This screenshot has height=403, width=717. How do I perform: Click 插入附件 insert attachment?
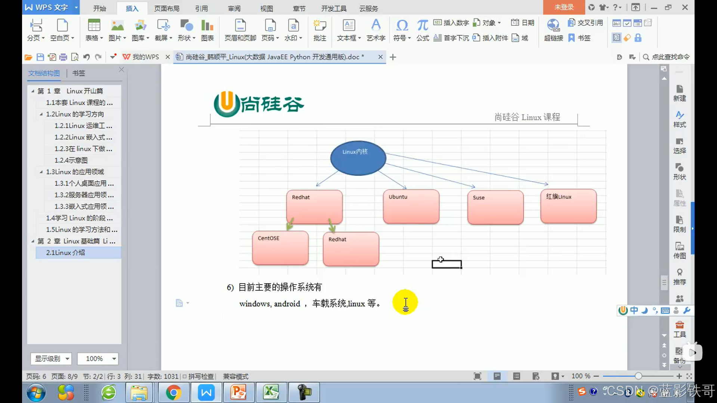coord(490,38)
